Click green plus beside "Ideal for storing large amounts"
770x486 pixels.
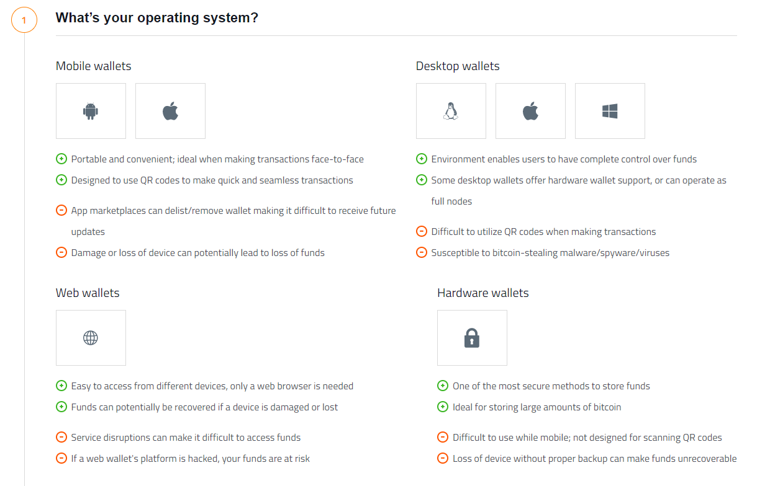[x=443, y=407]
